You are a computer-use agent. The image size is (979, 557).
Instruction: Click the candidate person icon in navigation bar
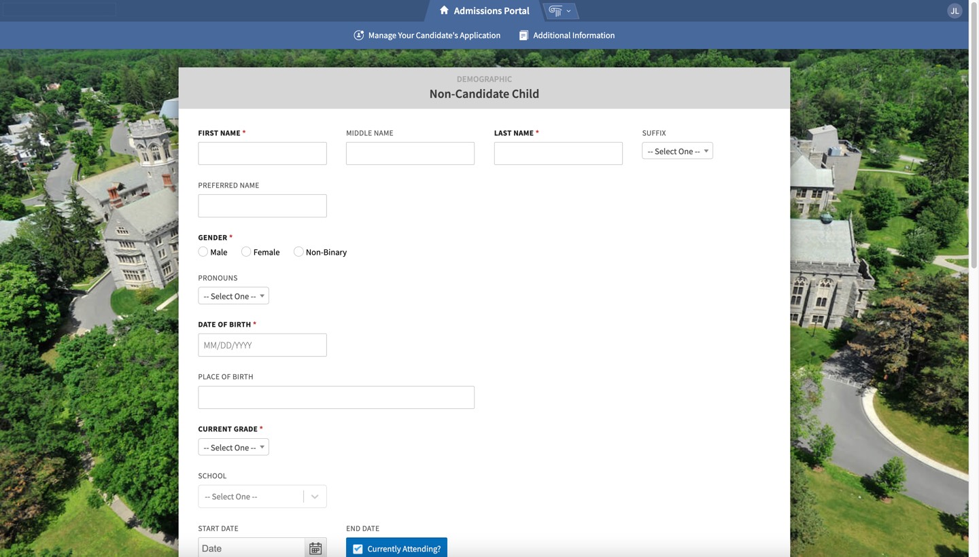(359, 35)
